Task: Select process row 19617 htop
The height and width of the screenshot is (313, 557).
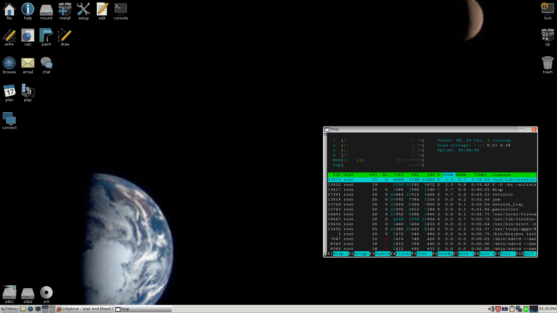Action: click(x=432, y=190)
